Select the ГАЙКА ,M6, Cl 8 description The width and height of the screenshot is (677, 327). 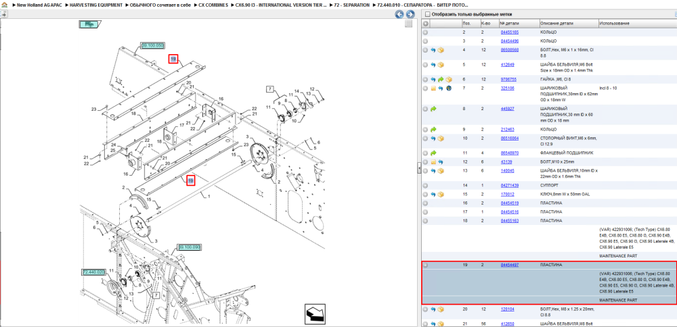(x=555, y=80)
